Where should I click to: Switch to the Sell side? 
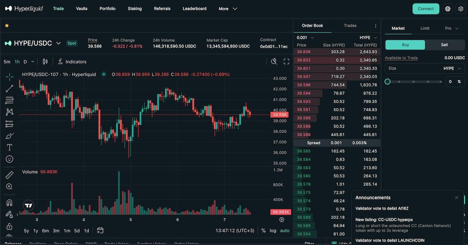tap(444, 45)
